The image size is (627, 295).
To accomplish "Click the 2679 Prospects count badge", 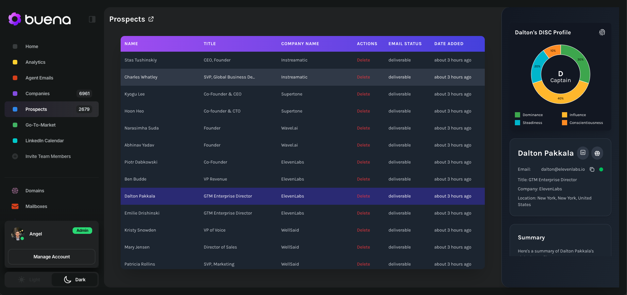I will click(84, 109).
